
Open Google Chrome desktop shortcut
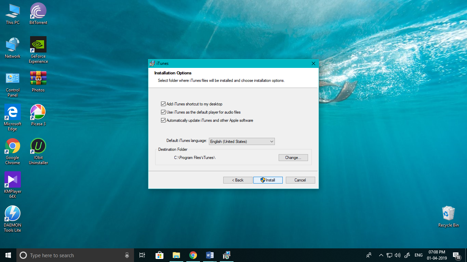coord(13,151)
